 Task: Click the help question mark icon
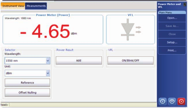172,101
